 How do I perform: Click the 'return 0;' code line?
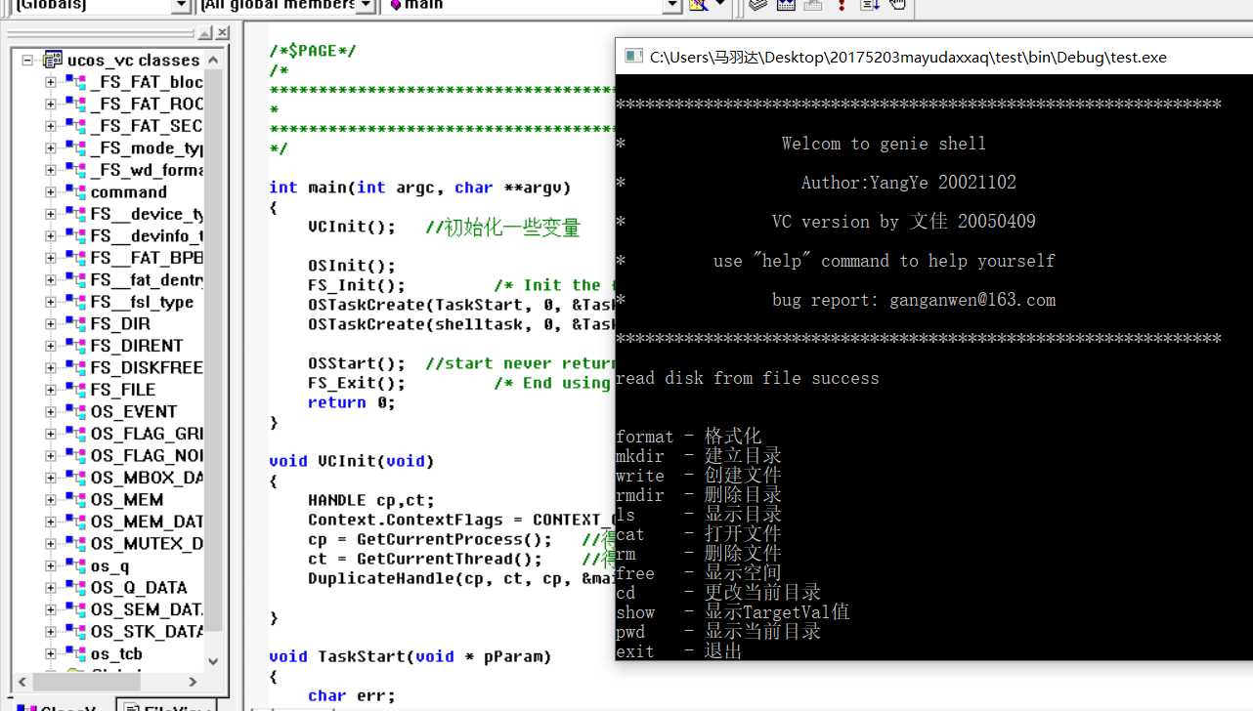click(352, 402)
